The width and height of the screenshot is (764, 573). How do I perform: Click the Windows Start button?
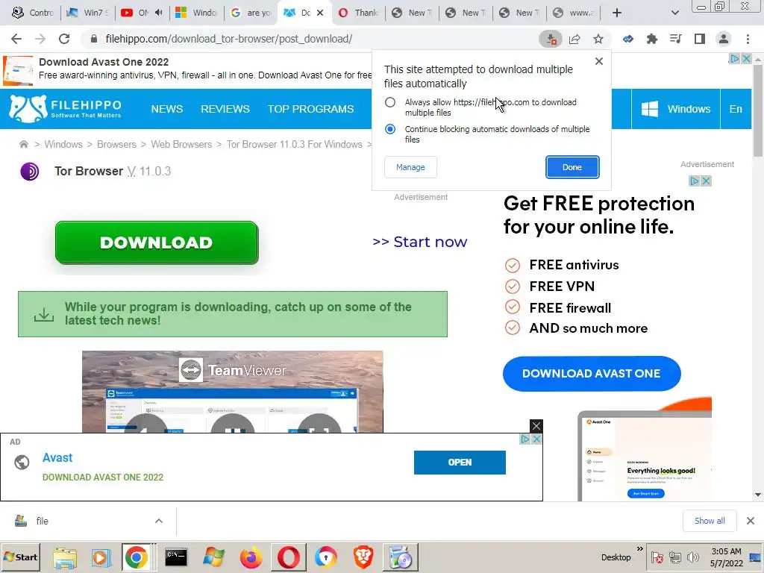point(20,557)
